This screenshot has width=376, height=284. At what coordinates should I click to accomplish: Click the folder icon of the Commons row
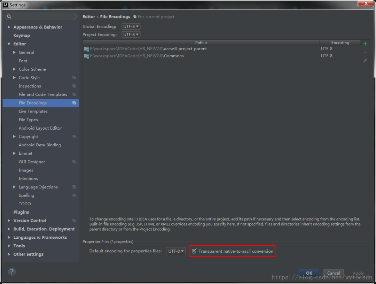click(86, 56)
